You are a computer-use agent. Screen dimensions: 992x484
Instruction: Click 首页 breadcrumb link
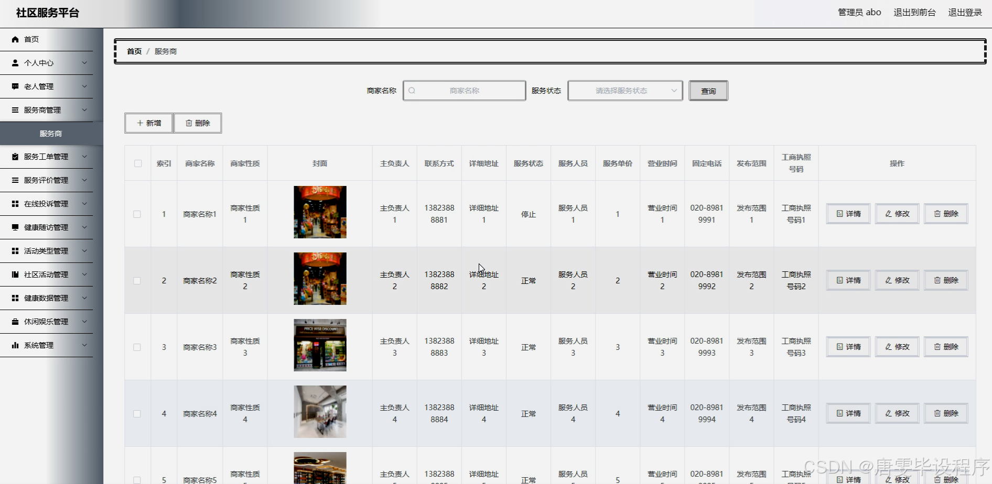pyautogui.click(x=134, y=51)
